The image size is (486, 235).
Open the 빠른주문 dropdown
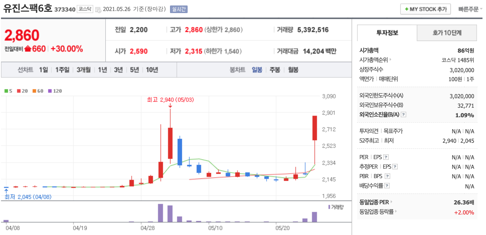pos(470,9)
